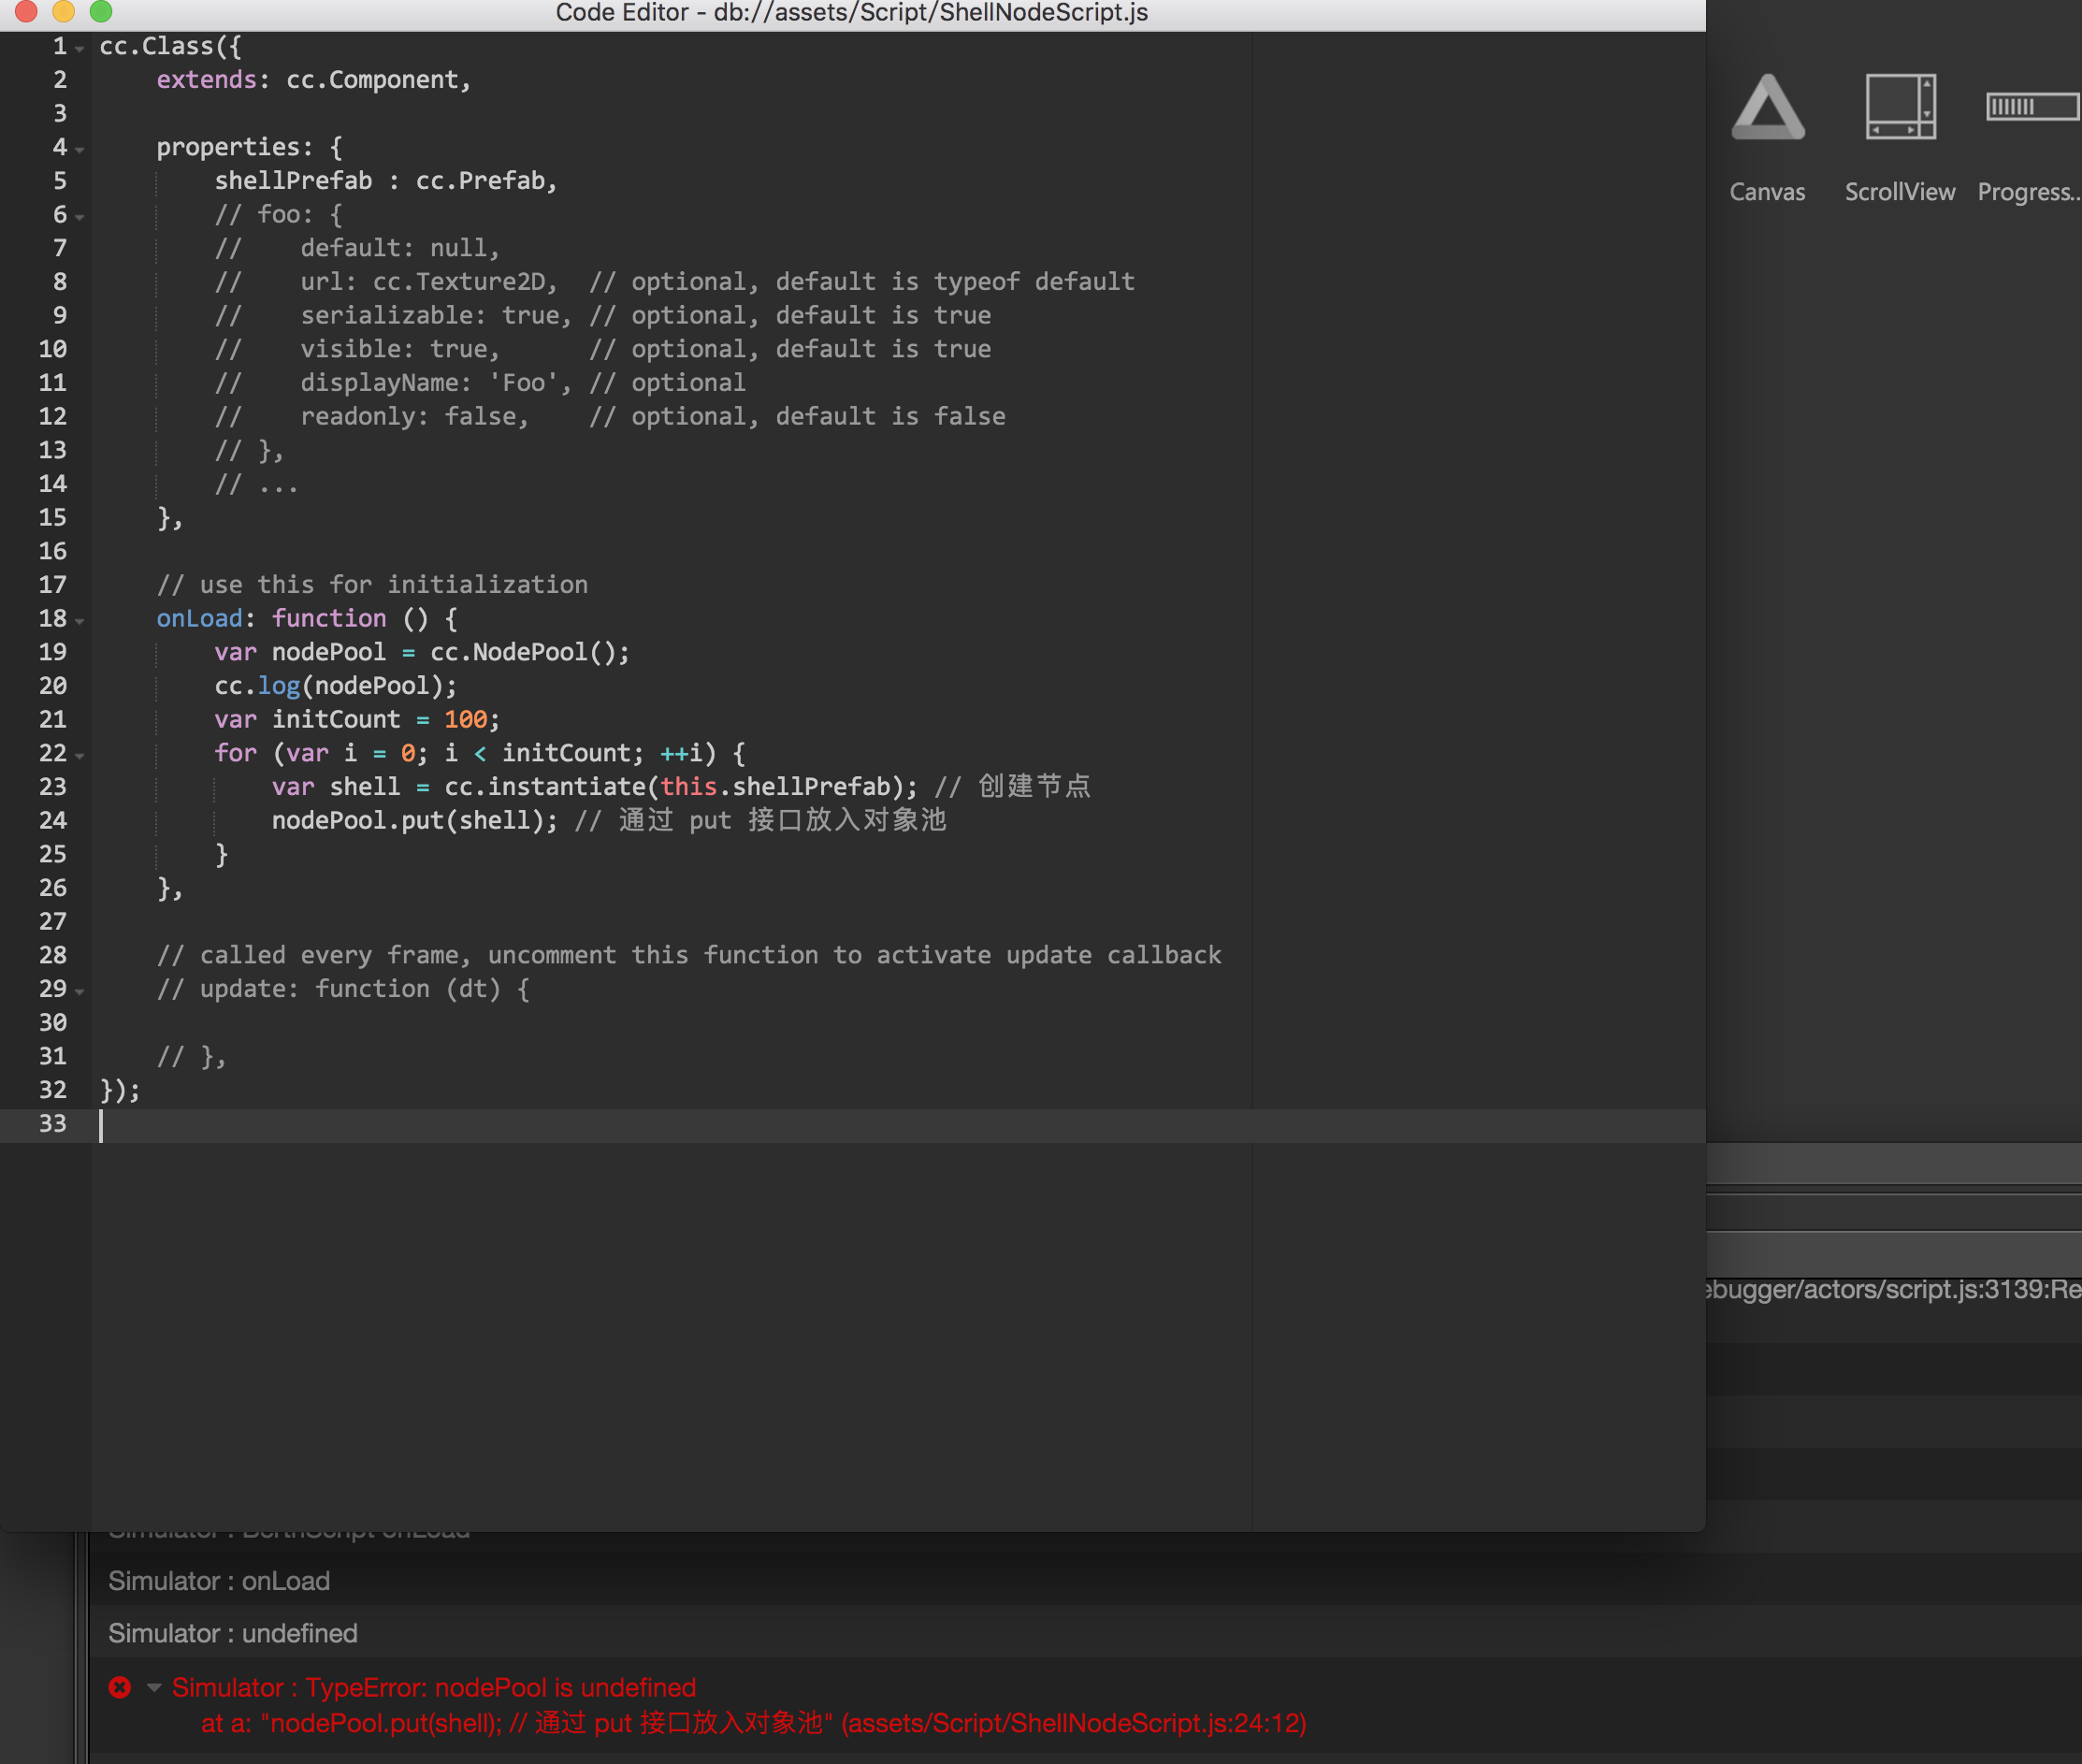Zoom the Code Editor with green button
The image size is (2082, 1764).
click(101, 11)
